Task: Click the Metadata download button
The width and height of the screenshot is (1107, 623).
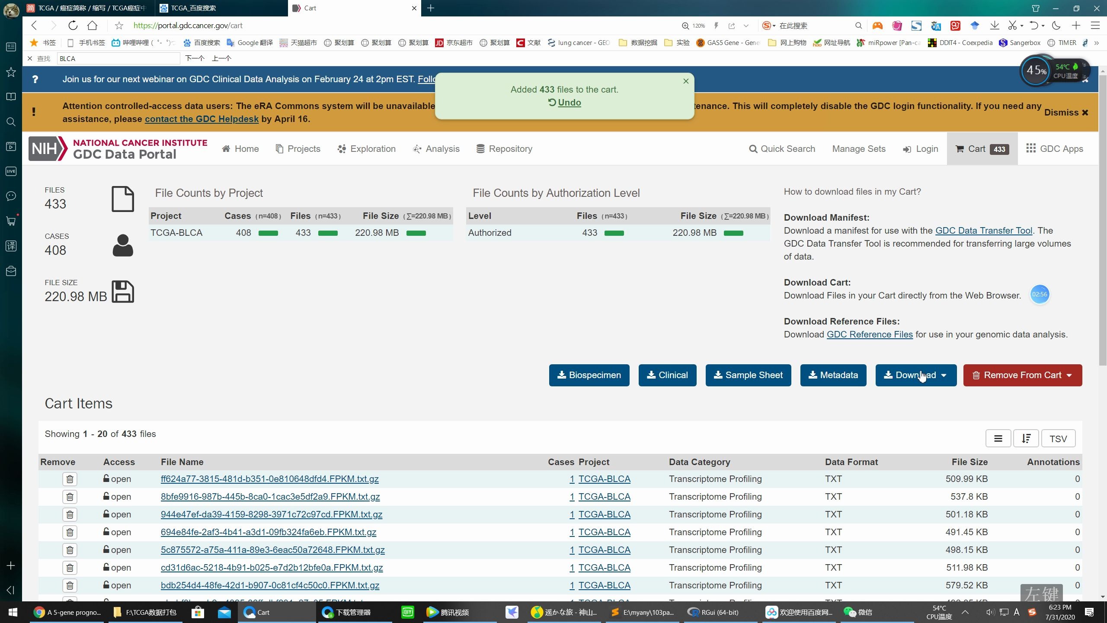Action: tap(833, 375)
